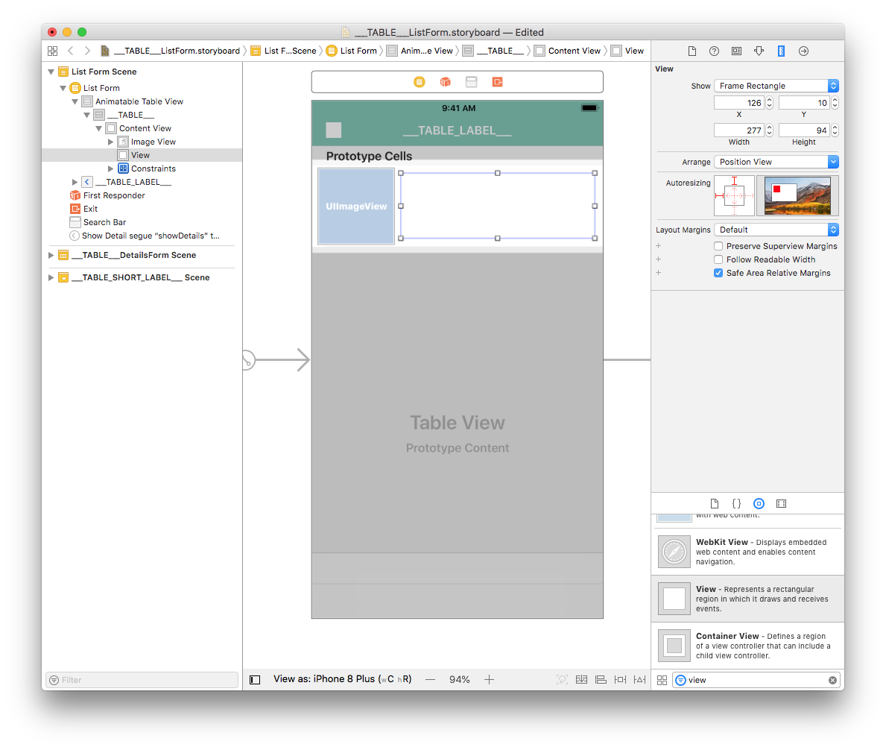Select First Responder in outline
This screenshot has width=886, height=750.
[113, 195]
